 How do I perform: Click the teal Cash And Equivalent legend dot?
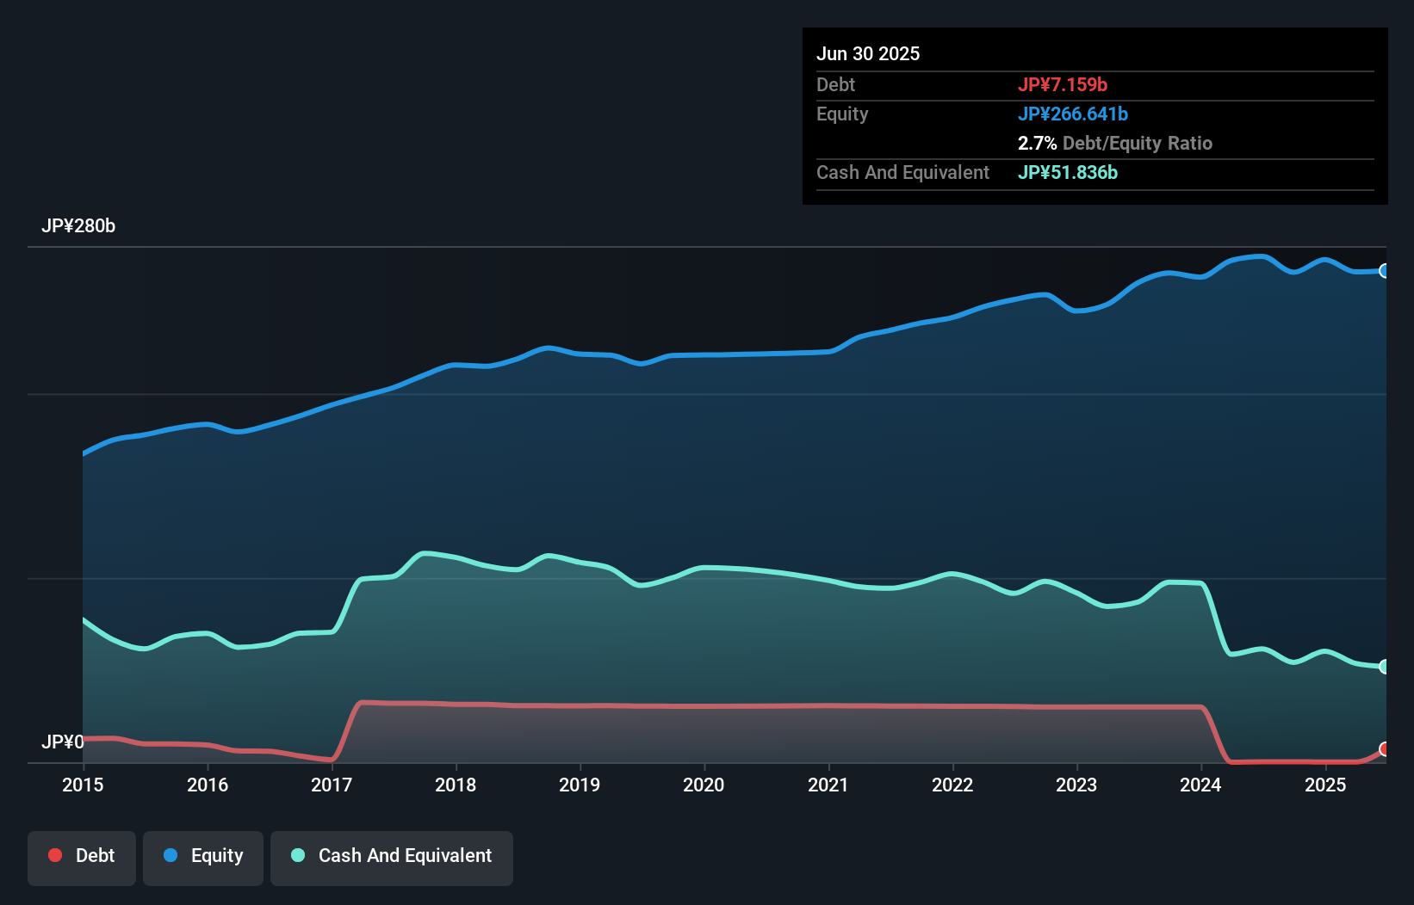click(296, 855)
